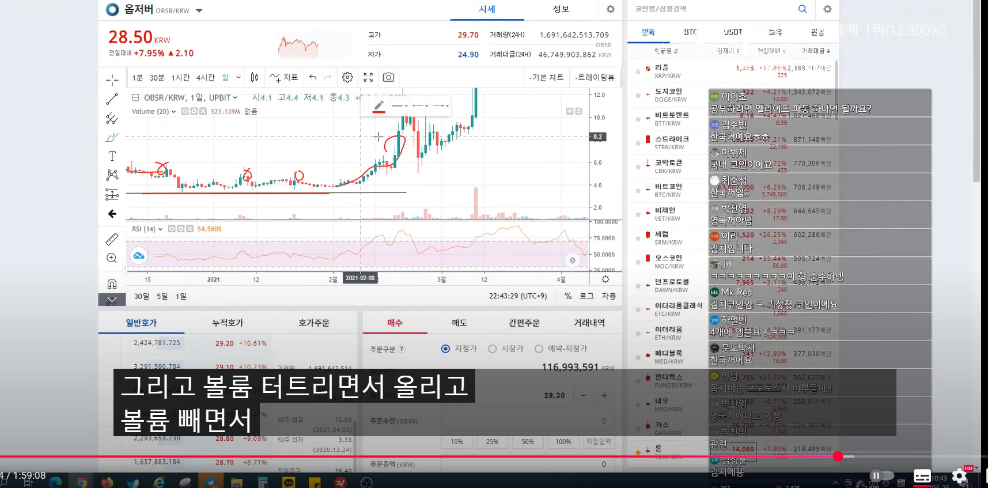Open the 누적호가 tab

(x=228, y=323)
